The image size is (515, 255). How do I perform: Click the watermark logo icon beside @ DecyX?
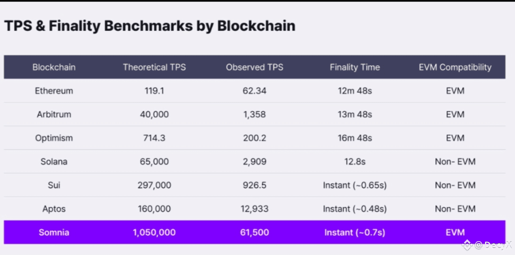[467, 245]
